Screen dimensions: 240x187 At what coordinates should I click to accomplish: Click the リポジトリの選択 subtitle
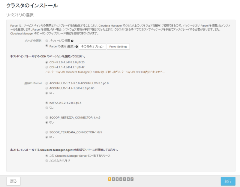(20, 15)
